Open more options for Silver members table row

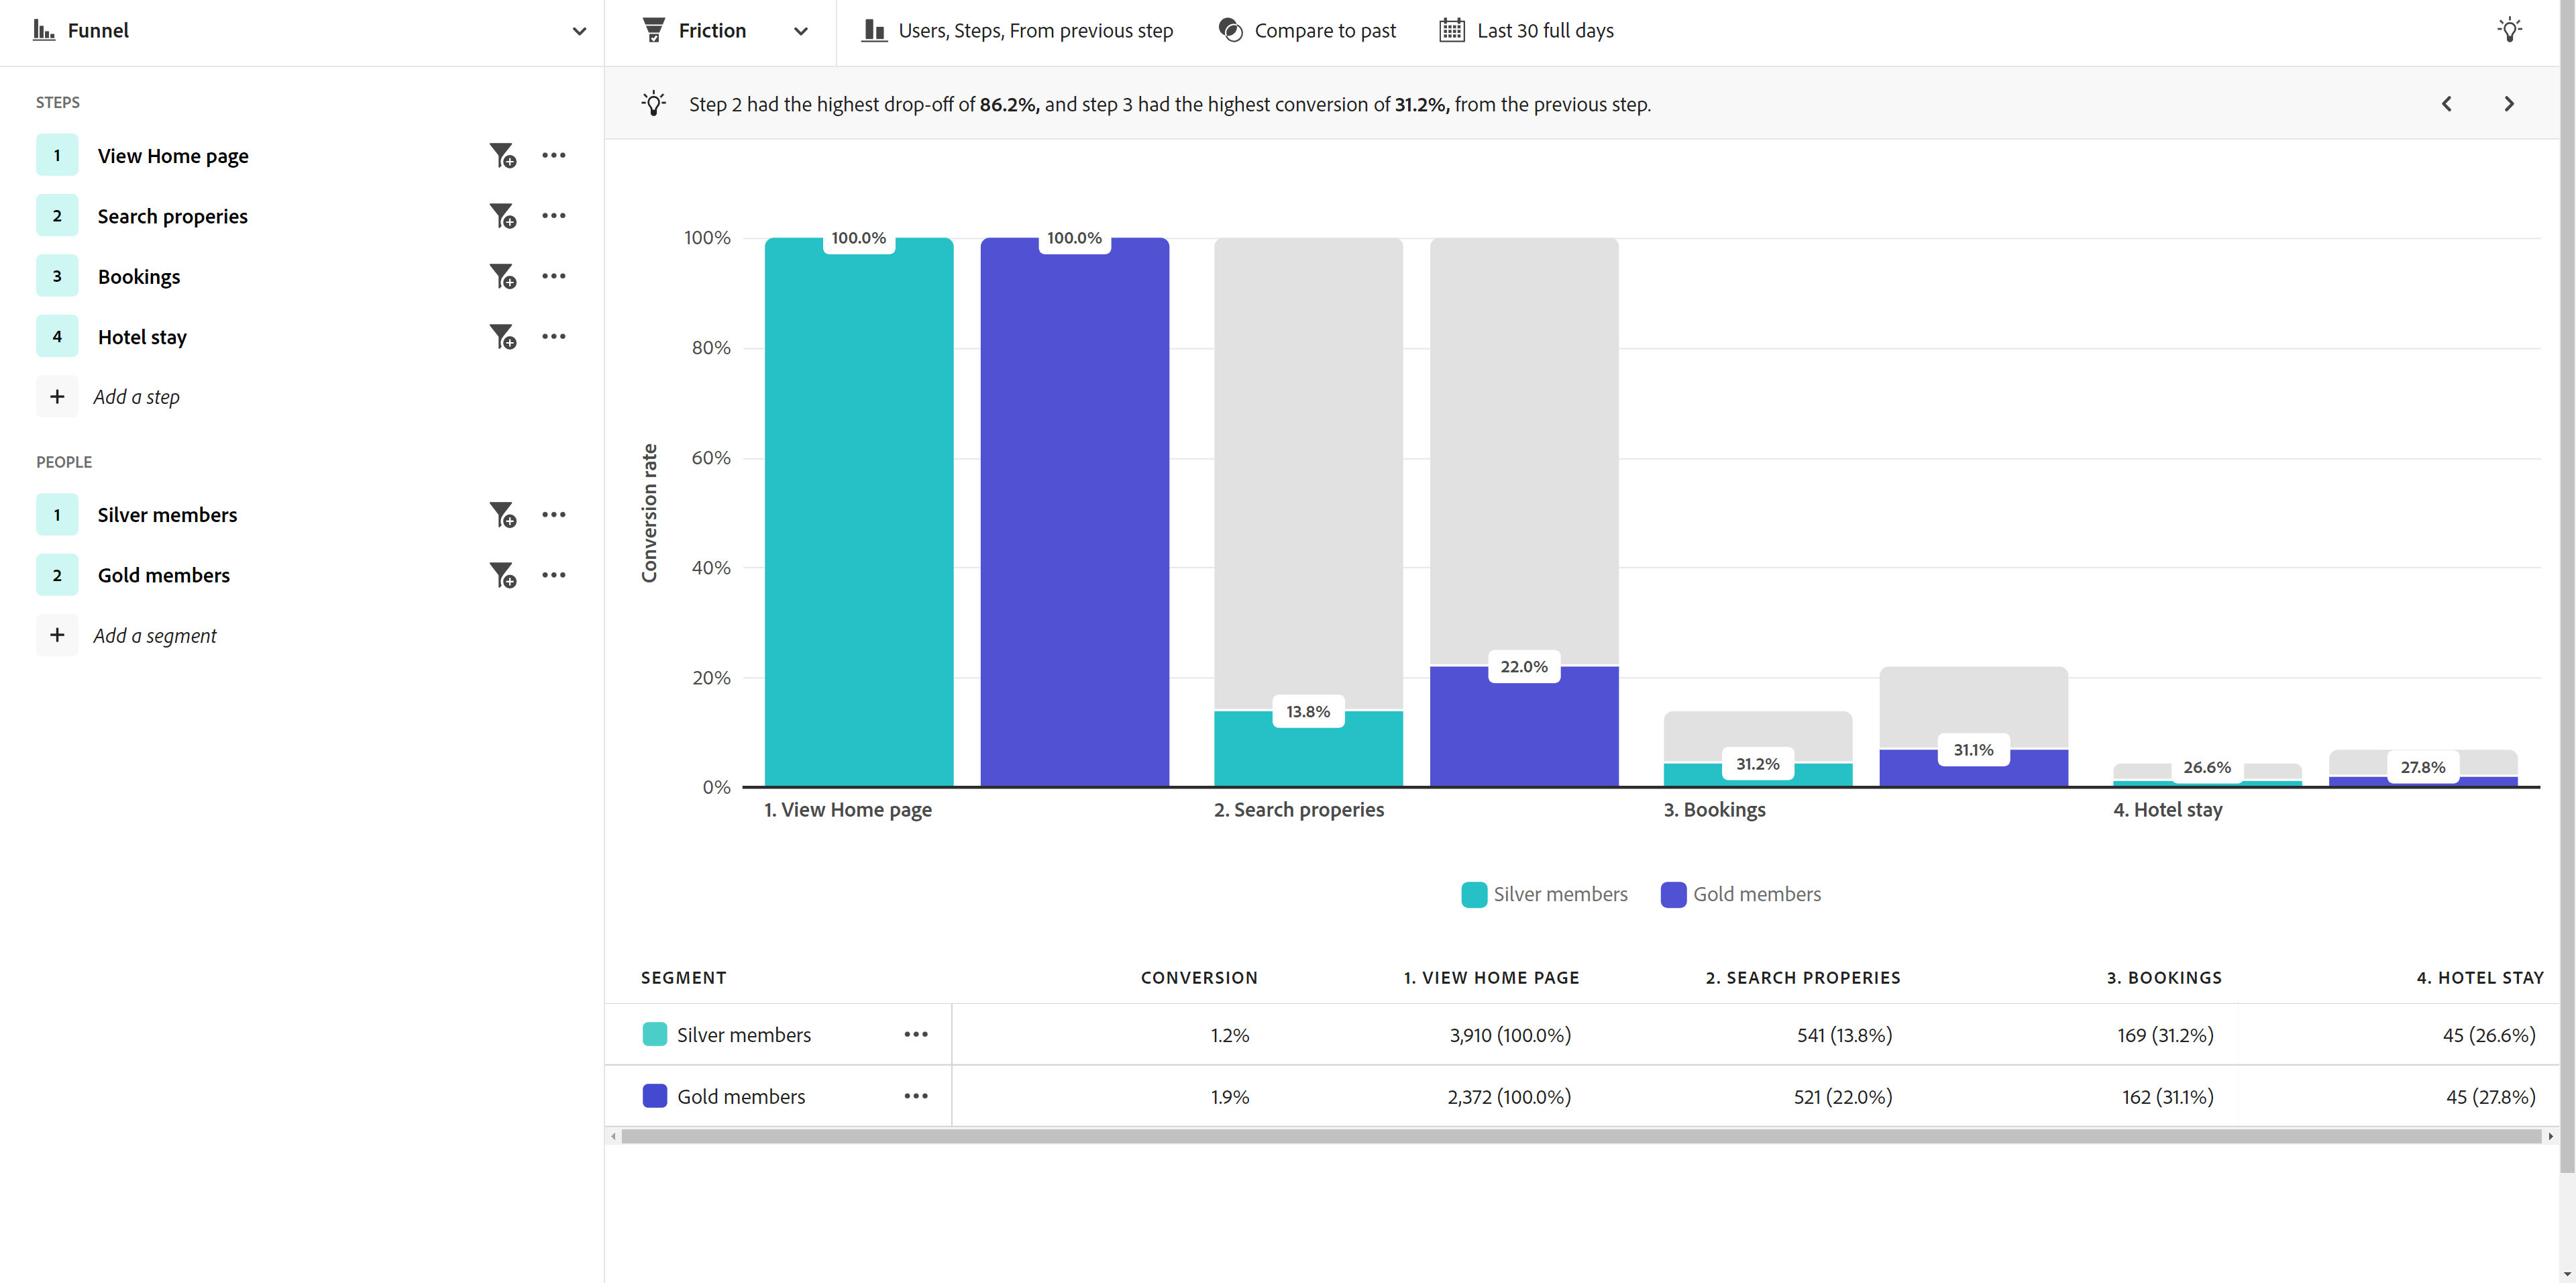(x=915, y=1034)
